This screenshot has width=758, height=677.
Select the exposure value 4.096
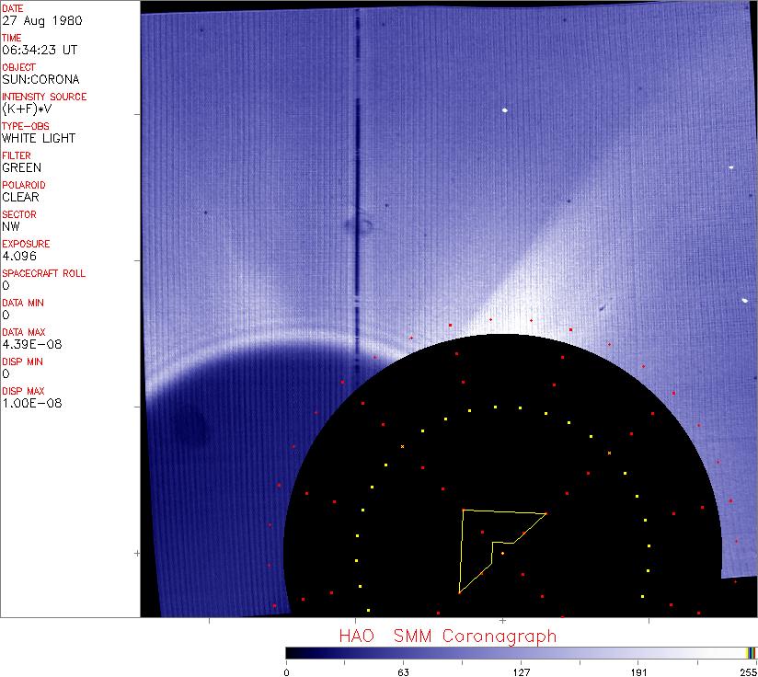[19, 257]
